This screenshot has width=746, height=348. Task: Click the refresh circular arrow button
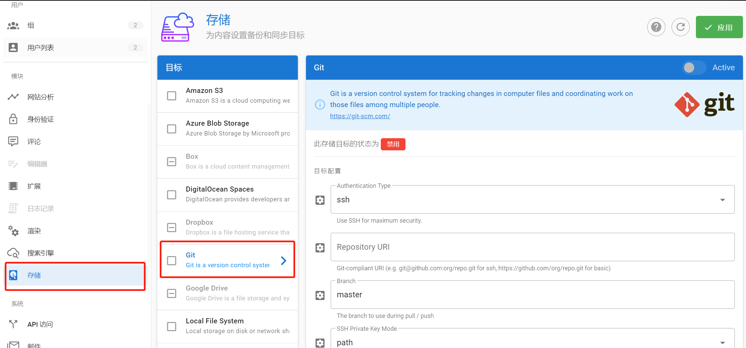[x=680, y=27]
